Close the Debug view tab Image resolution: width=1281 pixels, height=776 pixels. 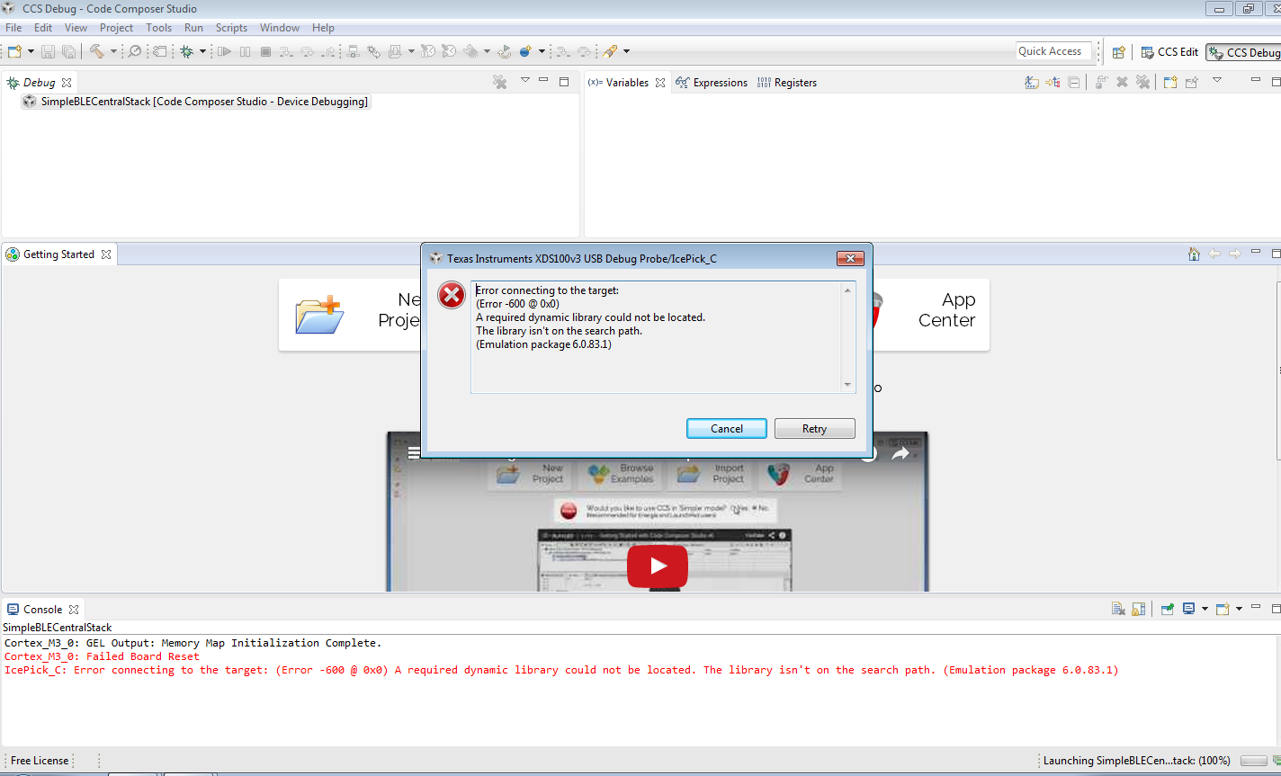tap(67, 83)
